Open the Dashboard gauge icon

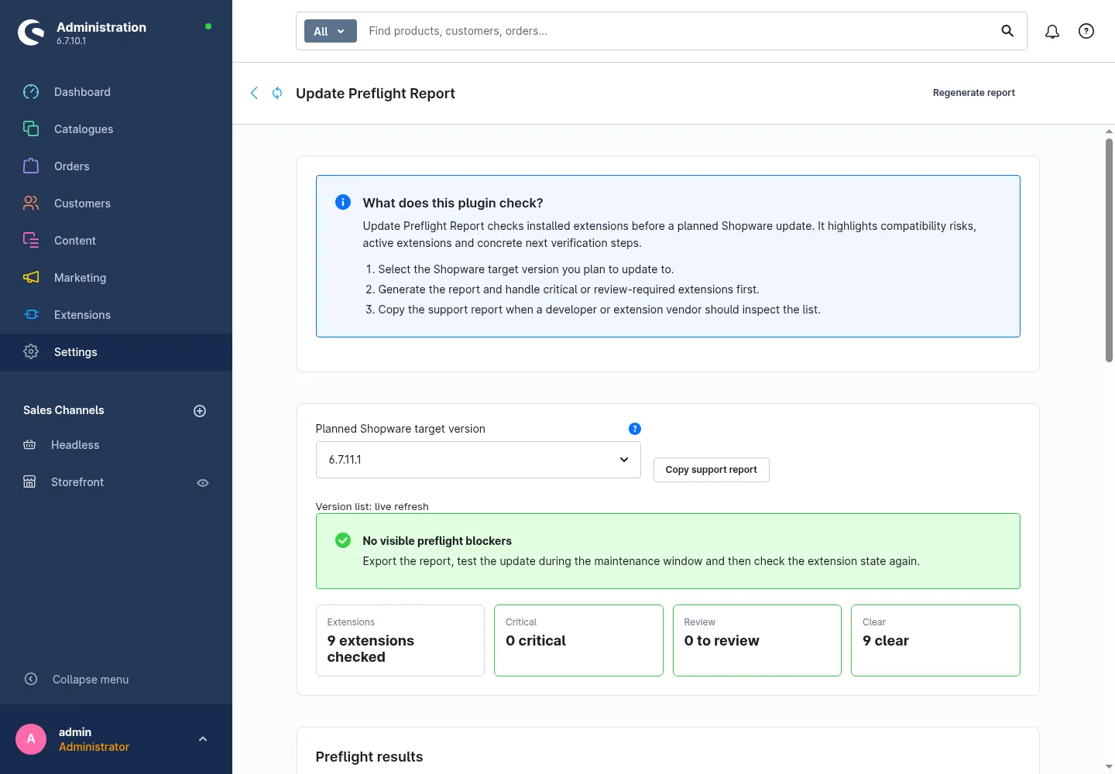point(31,92)
